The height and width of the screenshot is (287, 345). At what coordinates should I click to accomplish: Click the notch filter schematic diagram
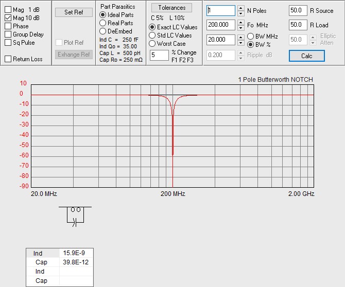[75, 216]
